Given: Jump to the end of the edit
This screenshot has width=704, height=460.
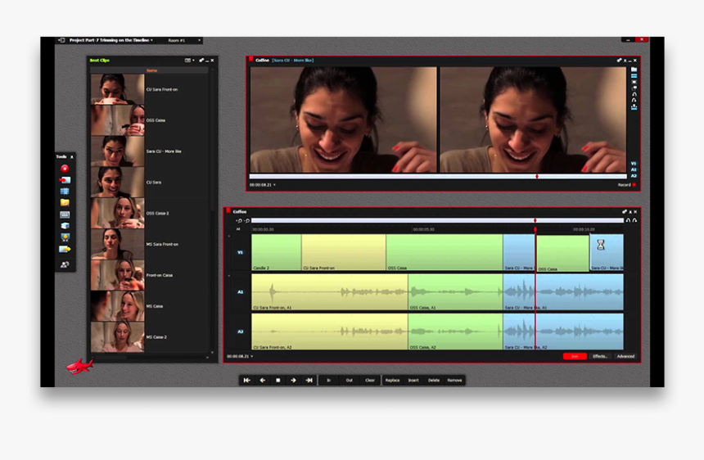Looking at the screenshot, I should point(309,380).
